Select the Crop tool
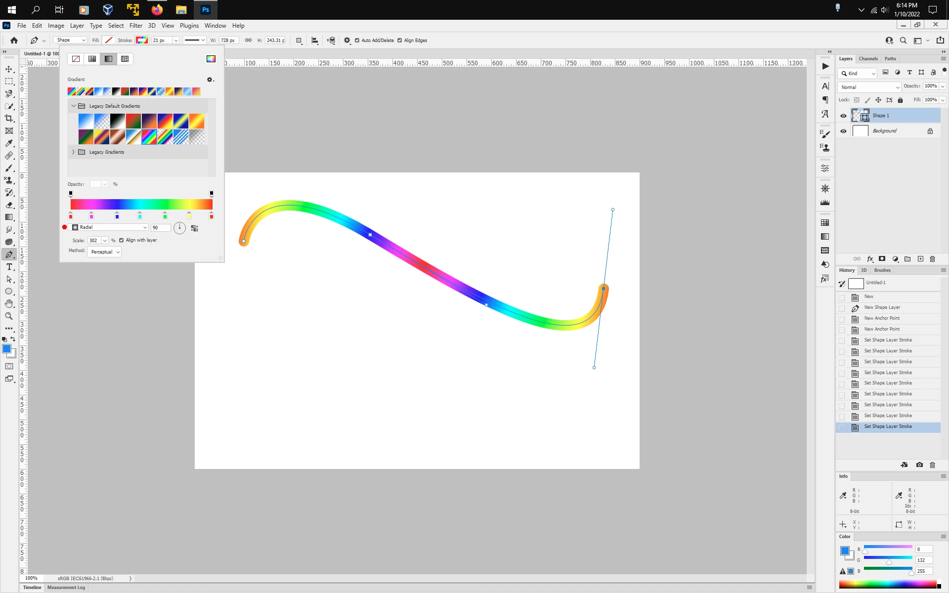Image resolution: width=949 pixels, height=593 pixels. point(9,119)
